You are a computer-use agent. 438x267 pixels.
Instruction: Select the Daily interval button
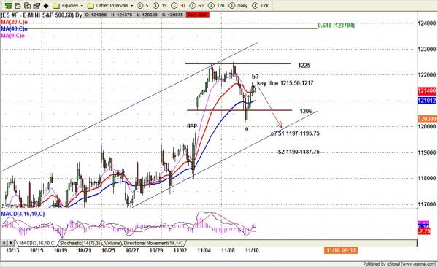238,6
